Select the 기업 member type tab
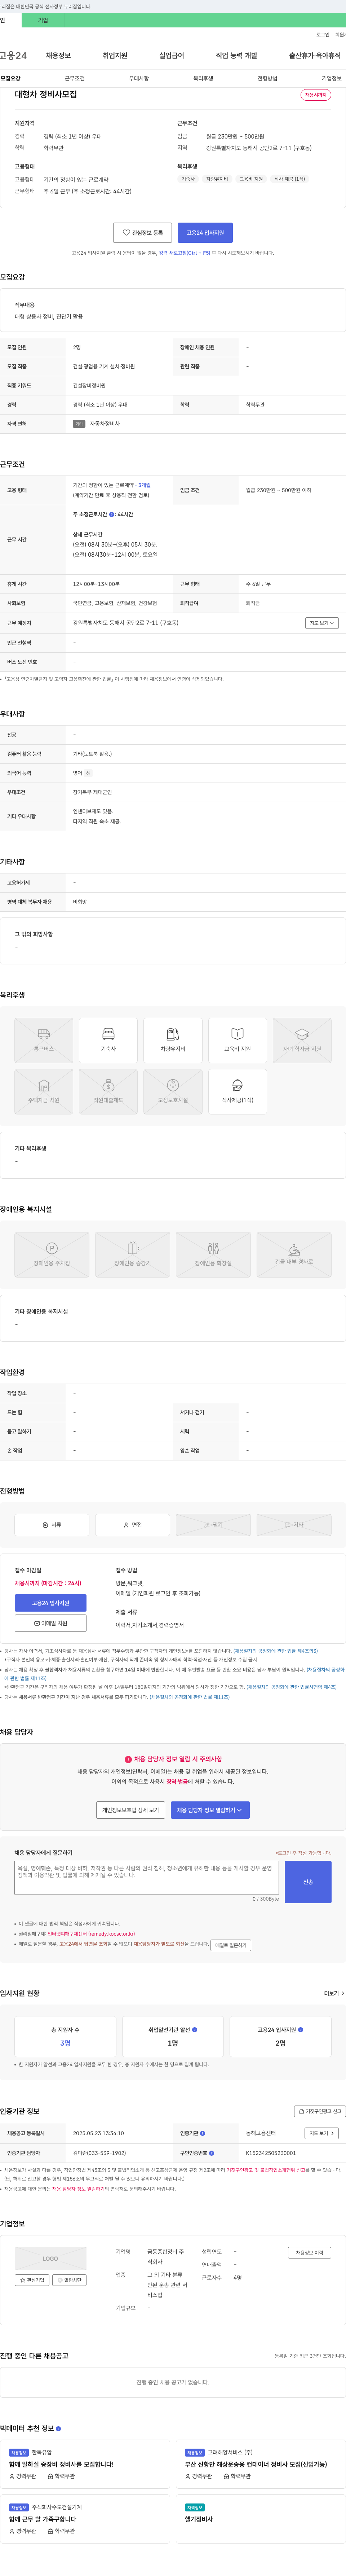346x2576 pixels. coord(43,20)
